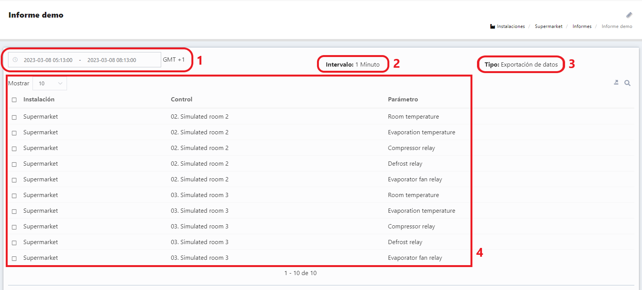
Task: Open the Supermarket breadcrumb link
Action: pyautogui.click(x=548, y=26)
